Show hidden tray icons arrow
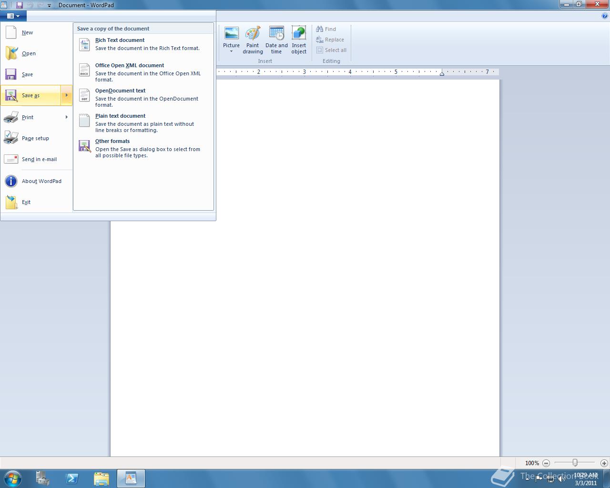The height and width of the screenshot is (488, 610). tap(527, 478)
